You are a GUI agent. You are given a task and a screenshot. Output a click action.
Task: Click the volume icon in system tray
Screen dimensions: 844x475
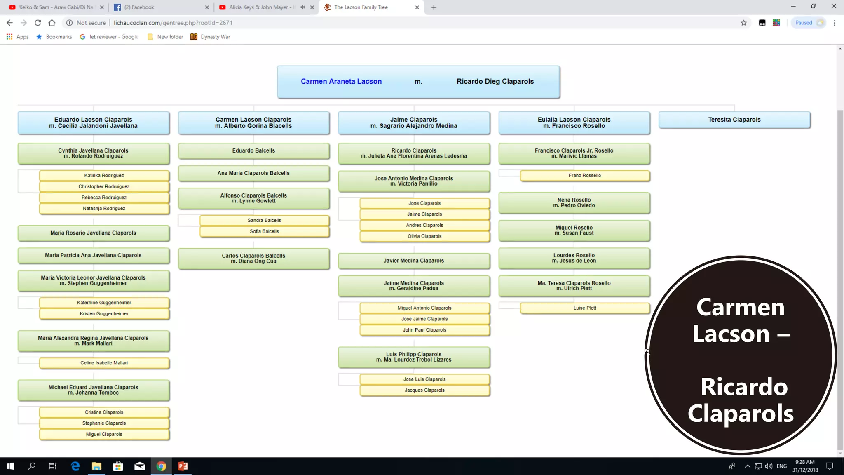(769, 466)
